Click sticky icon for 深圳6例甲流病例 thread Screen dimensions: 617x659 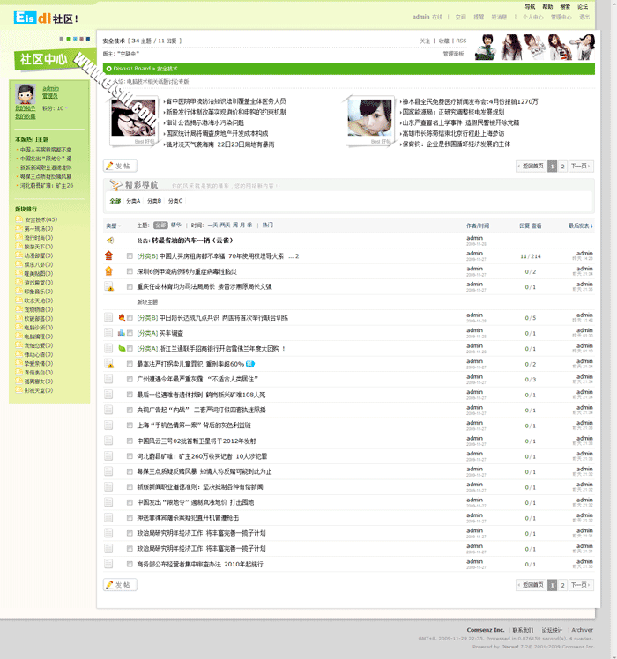(x=109, y=271)
